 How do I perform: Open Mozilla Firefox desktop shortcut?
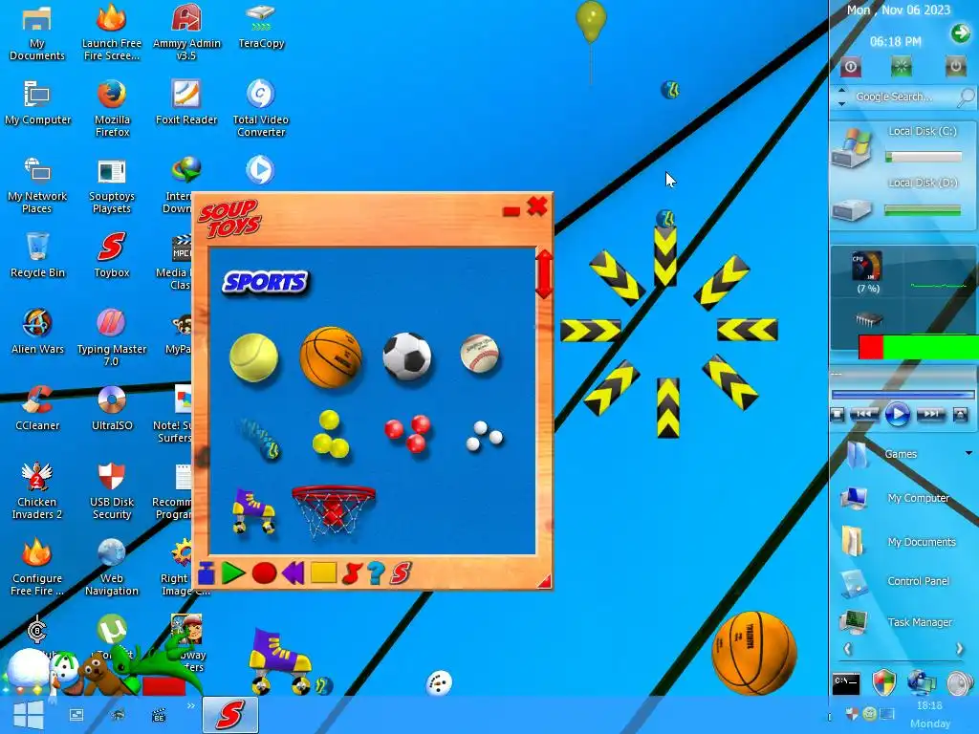pyautogui.click(x=112, y=107)
